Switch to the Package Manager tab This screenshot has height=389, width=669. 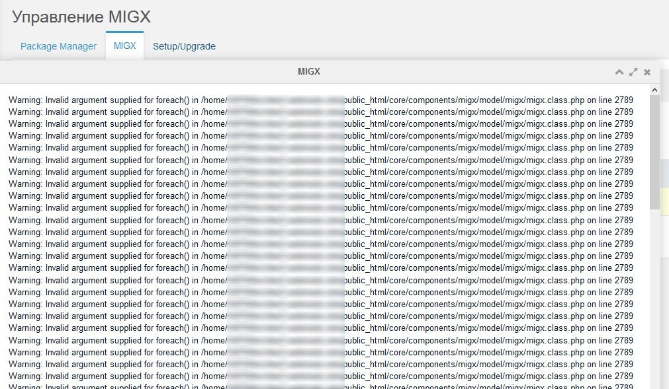(58, 46)
